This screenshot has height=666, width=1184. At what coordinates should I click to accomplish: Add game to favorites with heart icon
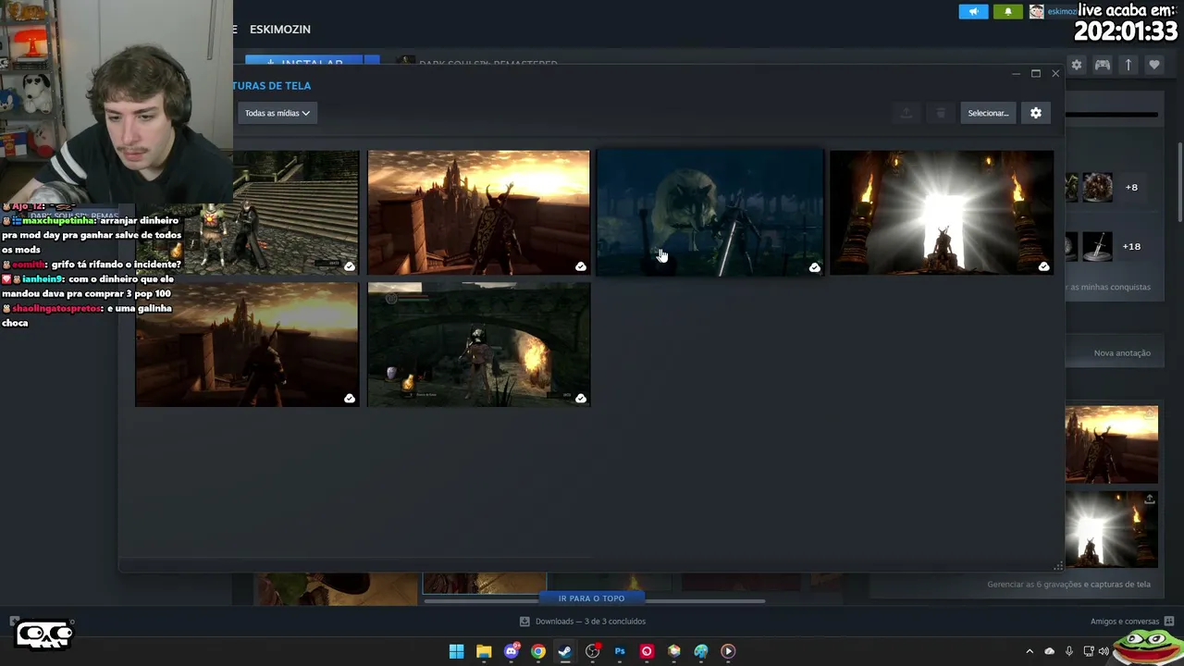pos(1154,65)
